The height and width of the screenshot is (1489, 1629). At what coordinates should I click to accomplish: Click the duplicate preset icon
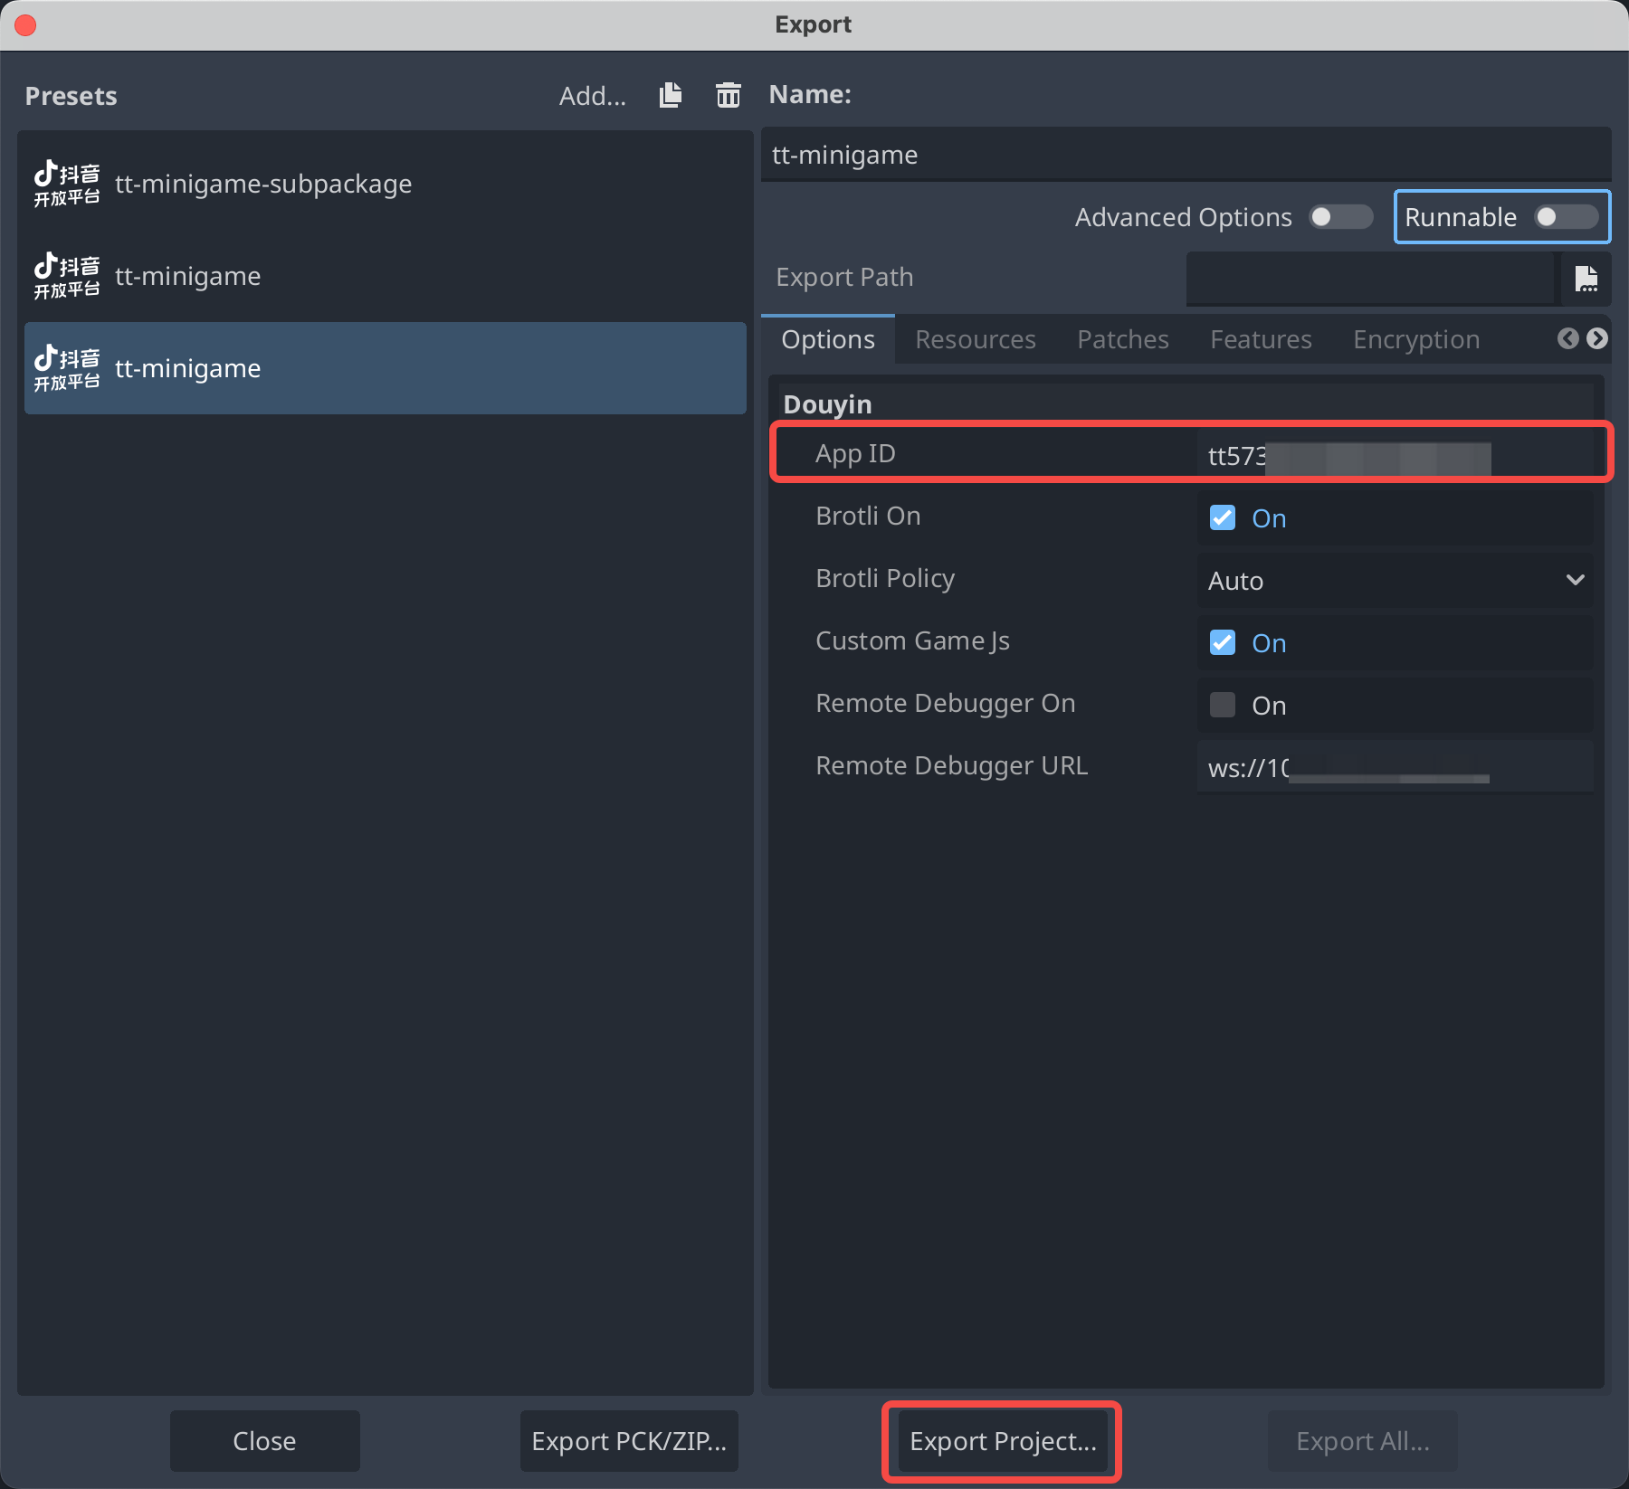click(x=671, y=95)
